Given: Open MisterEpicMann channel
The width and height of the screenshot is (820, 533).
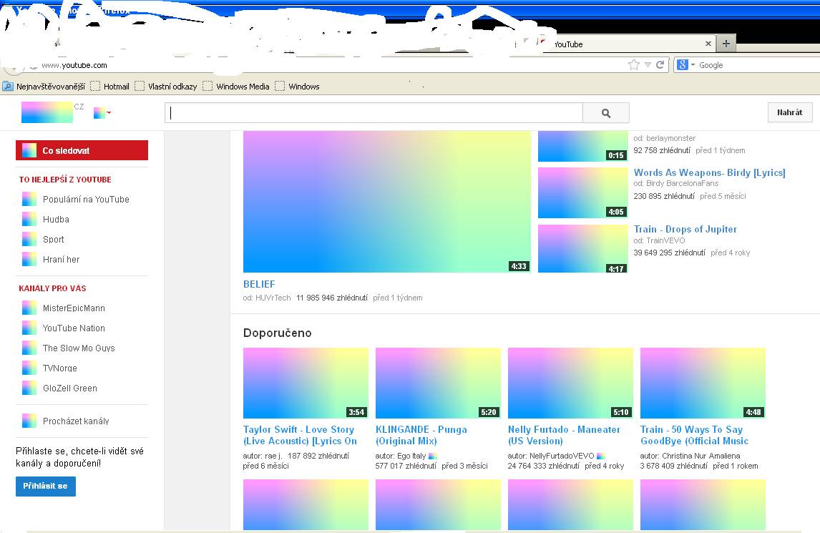Looking at the screenshot, I should pos(74,308).
